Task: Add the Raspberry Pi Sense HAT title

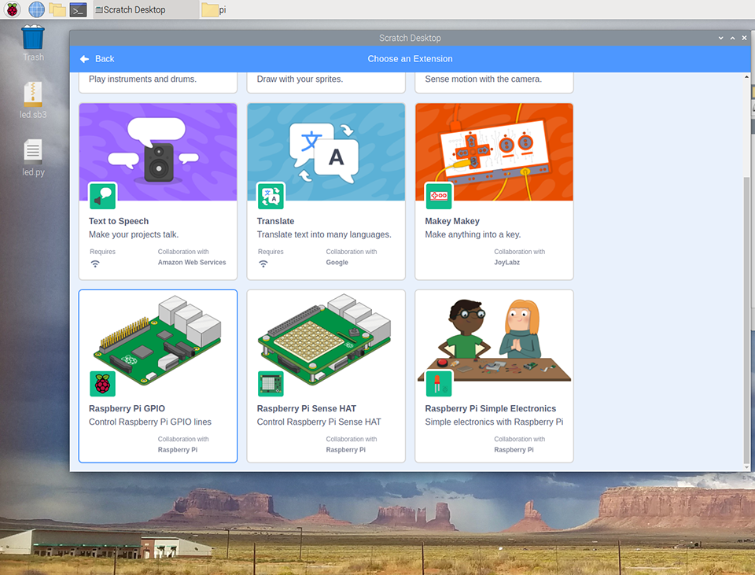Action: point(306,408)
